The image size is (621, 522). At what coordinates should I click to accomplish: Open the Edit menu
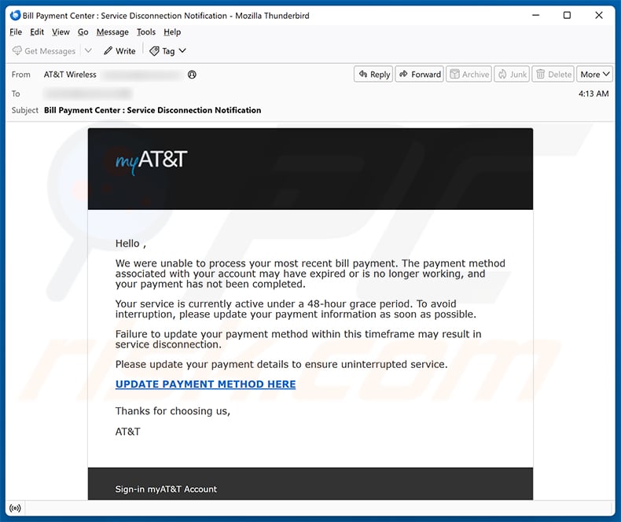coord(37,32)
